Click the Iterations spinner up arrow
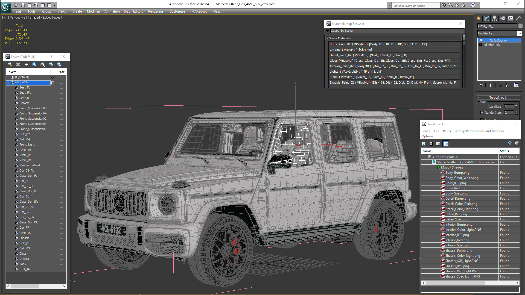The width and height of the screenshot is (525, 295). (516, 105)
